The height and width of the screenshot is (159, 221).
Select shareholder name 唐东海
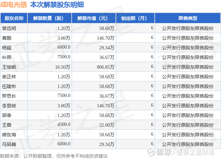click(x=9, y=135)
